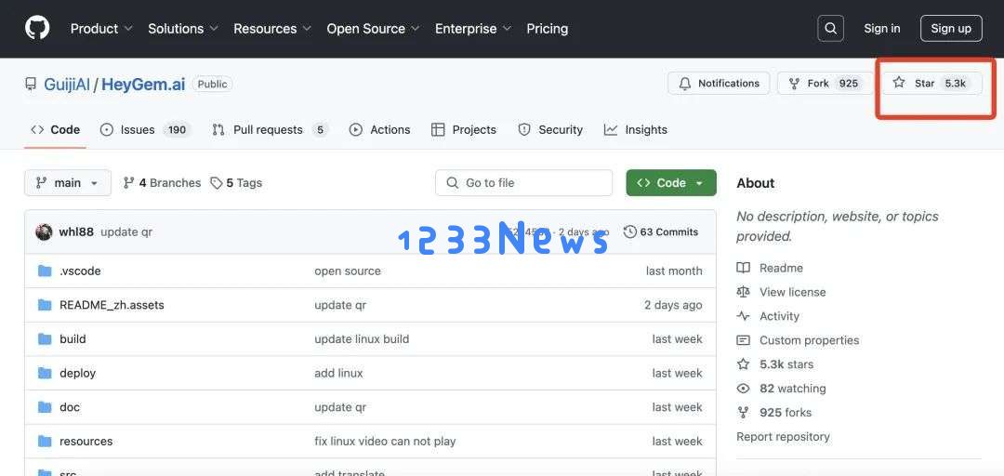
Task: Open the deploy folder name
Action: (x=77, y=373)
